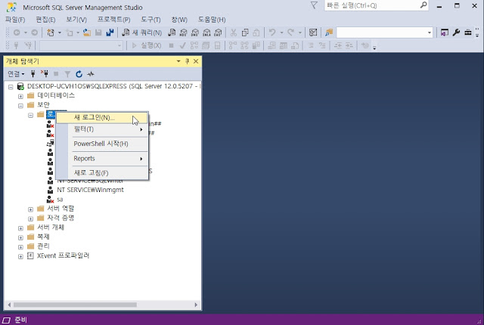Open the Properties Window toolbar icon
Image resolution: width=484 pixels, height=325 pixels.
445,32
